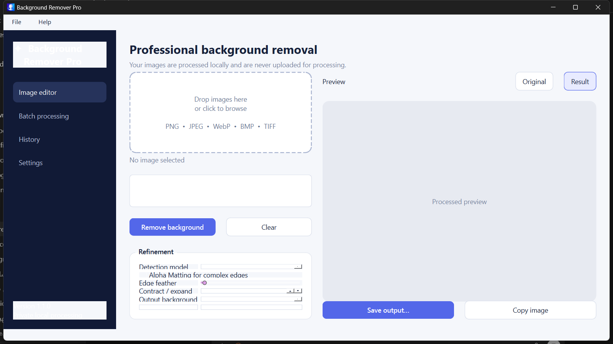The height and width of the screenshot is (344, 613).
Task: Click the Processed preview area
Action: click(x=459, y=201)
